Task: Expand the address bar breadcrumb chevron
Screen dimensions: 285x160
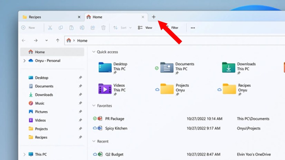Action: pos(74,40)
